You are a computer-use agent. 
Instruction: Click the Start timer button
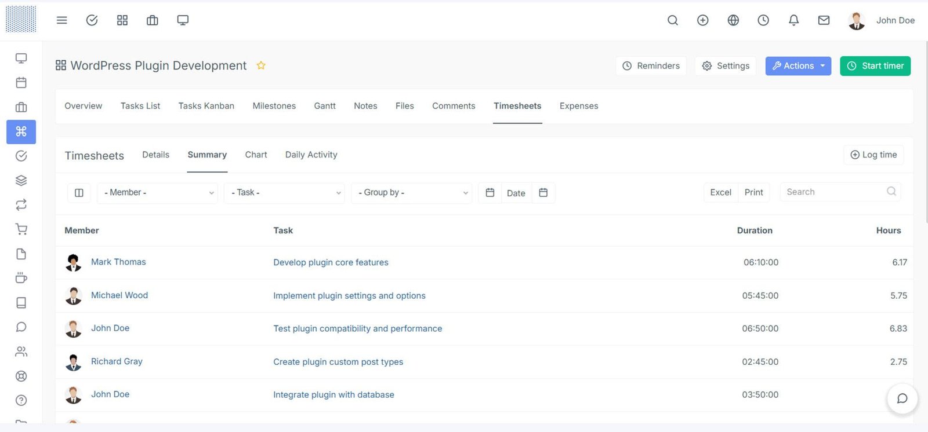875,66
